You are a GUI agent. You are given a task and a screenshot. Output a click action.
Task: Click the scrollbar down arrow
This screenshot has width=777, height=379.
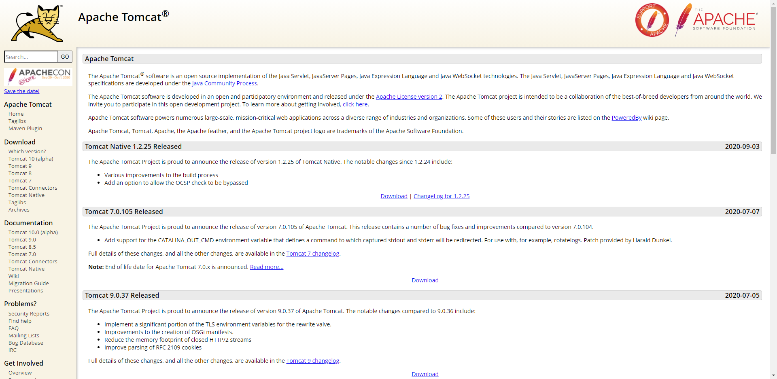pyautogui.click(x=773, y=375)
